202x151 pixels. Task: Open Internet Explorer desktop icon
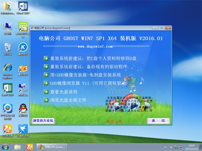[8, 71]
